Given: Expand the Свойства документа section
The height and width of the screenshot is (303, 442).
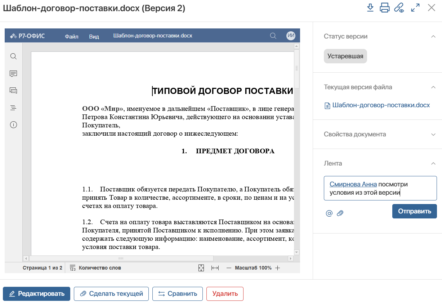Looking at the screenshot, I should tap(433, 134).
